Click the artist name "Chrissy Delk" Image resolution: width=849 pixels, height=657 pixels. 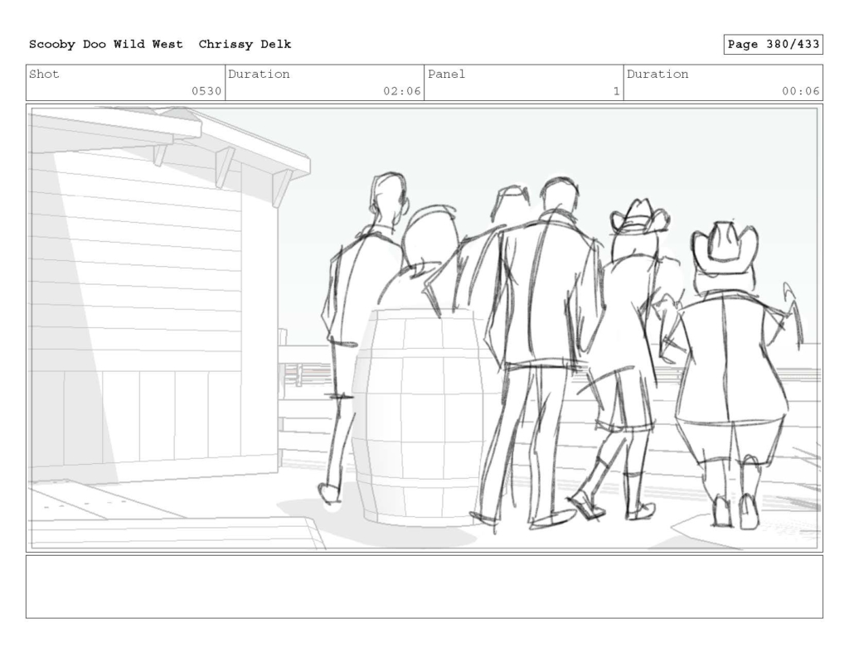point(245,45)
